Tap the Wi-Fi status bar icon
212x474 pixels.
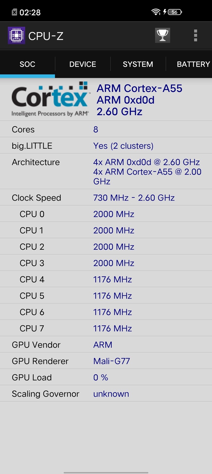(155, 12)
